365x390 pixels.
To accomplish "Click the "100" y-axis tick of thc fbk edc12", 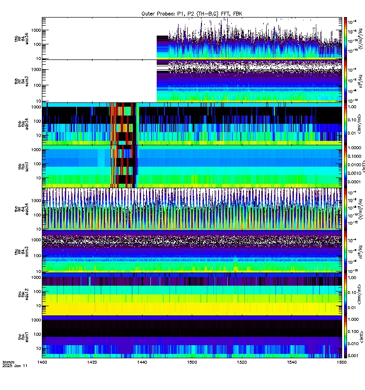I will click(x=37, y=292).
